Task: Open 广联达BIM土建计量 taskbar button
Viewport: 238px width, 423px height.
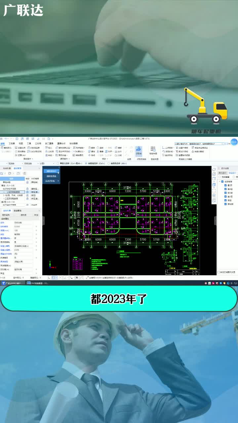Action: [13, 283]
